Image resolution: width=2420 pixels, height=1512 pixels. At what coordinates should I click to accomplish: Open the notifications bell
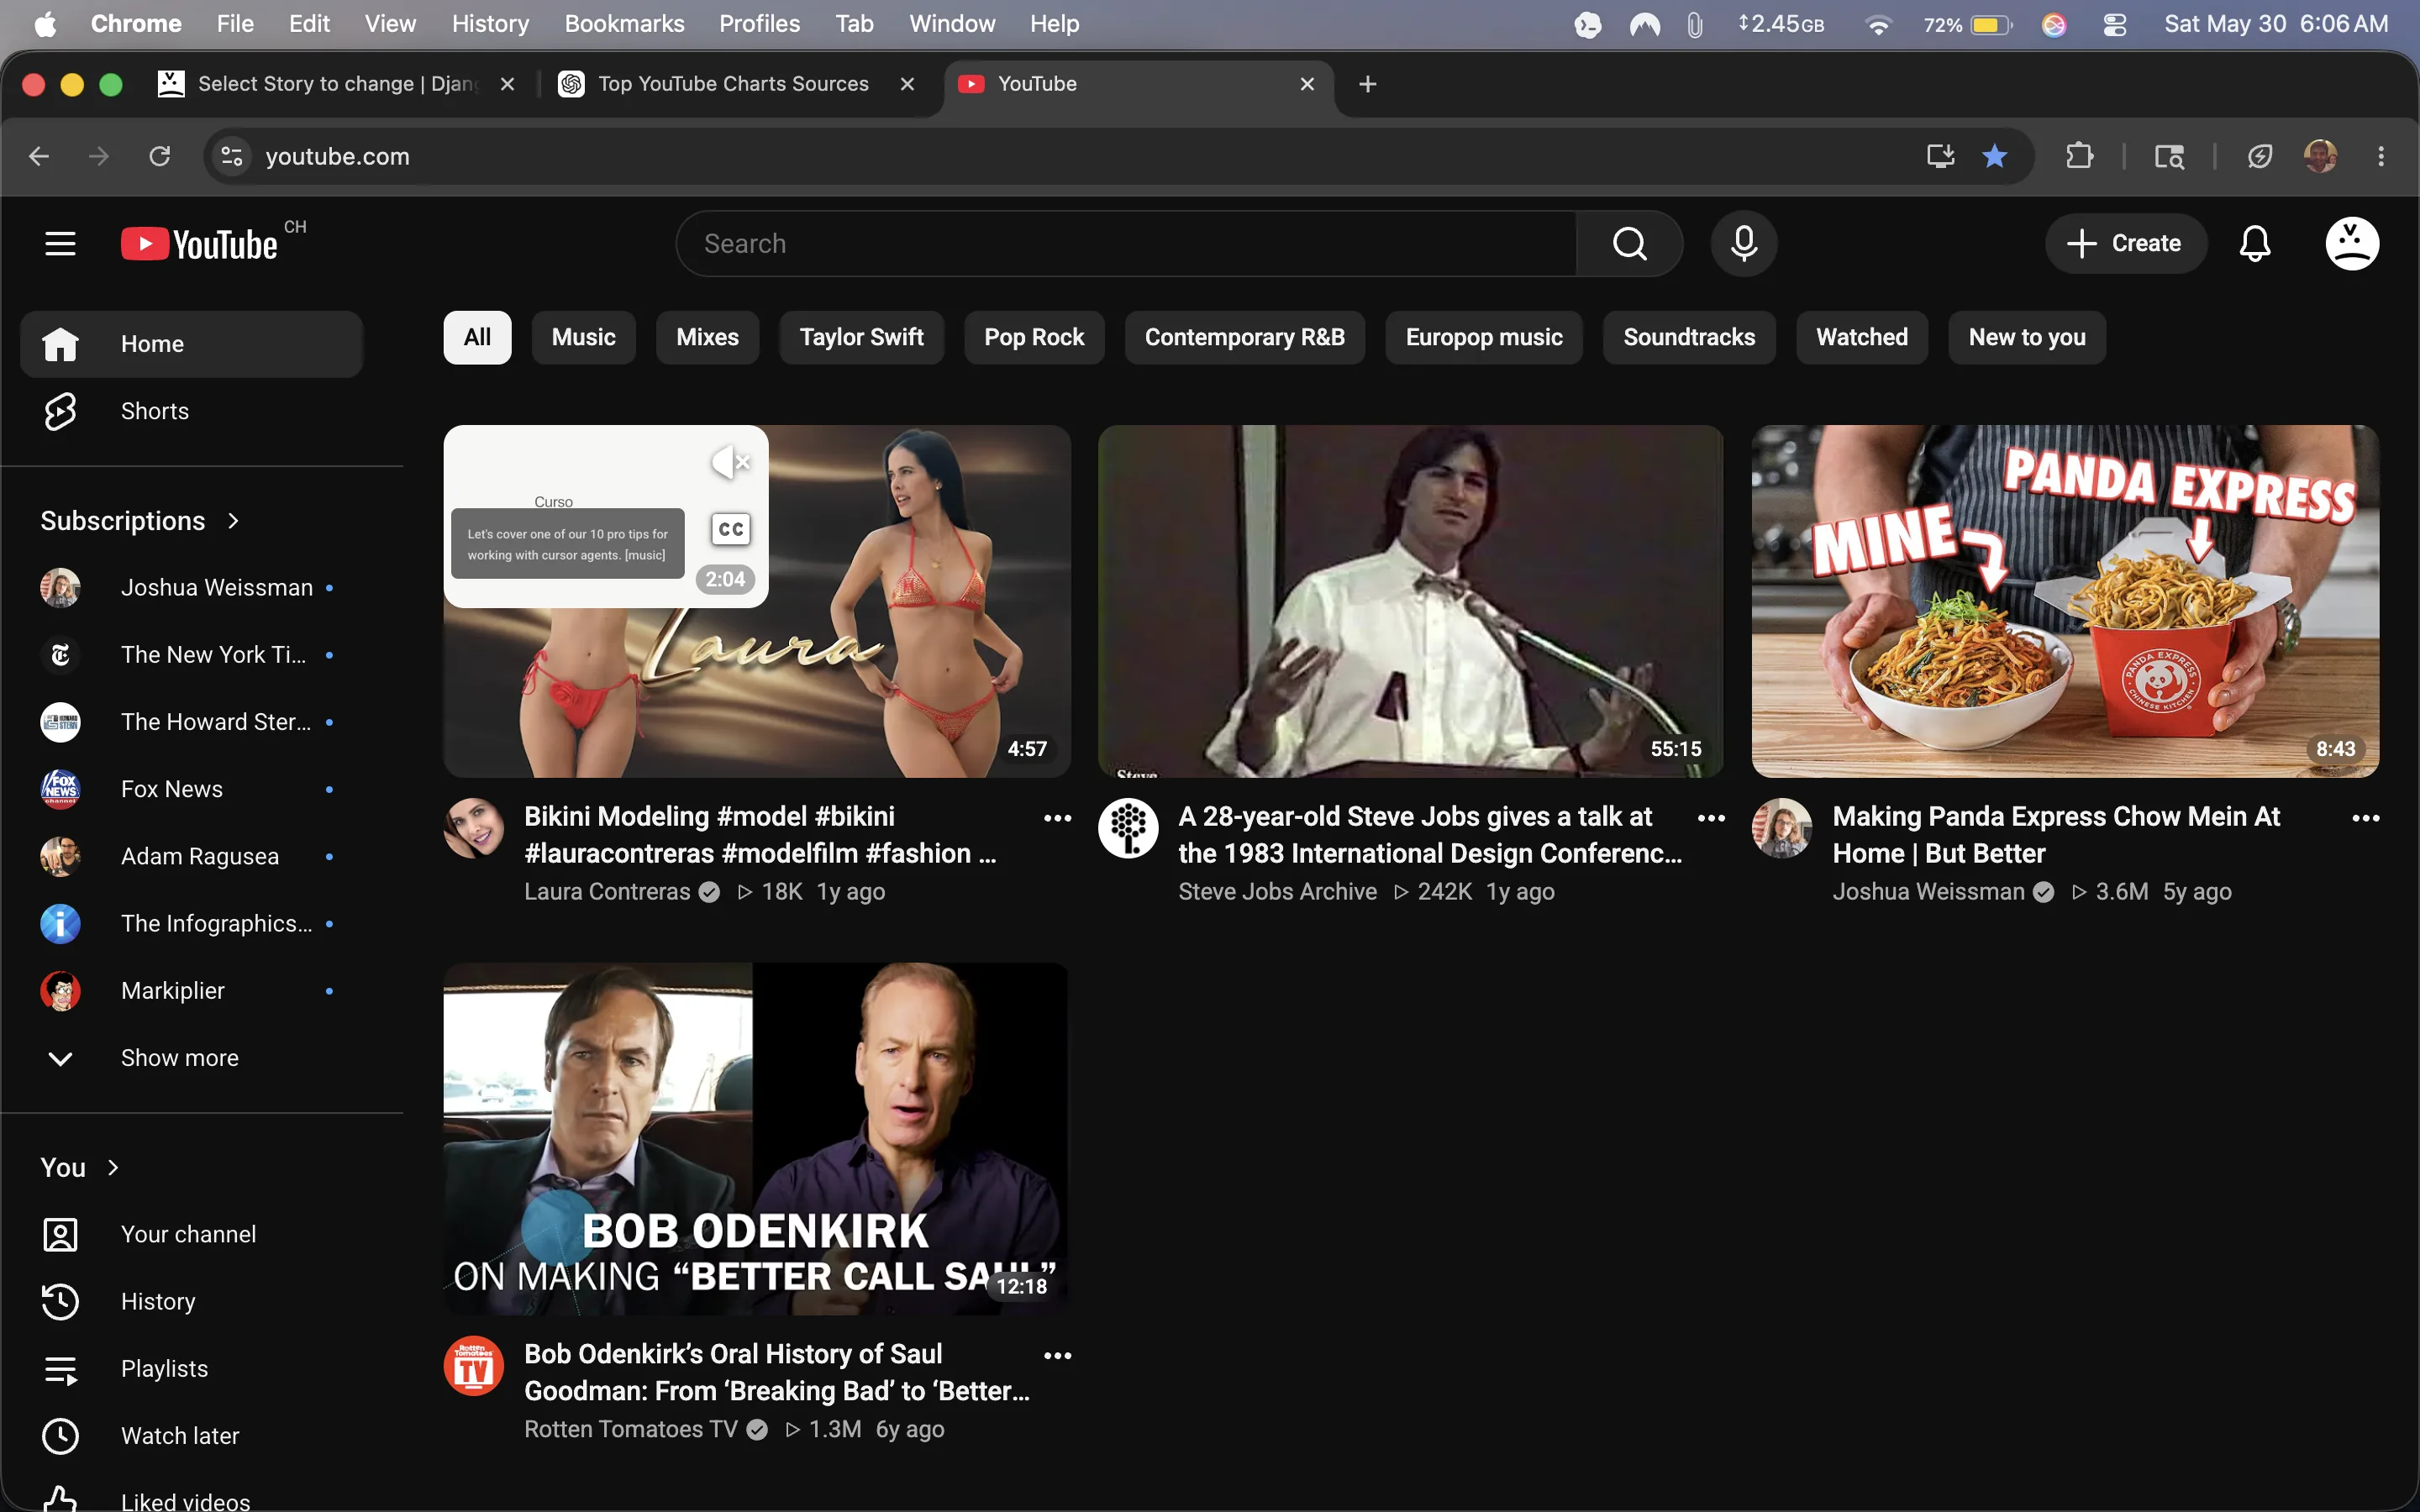tap(2254, 243)
